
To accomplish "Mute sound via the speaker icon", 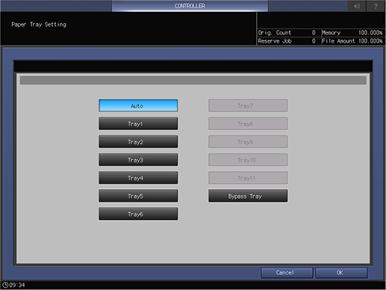I will point(357,6).
